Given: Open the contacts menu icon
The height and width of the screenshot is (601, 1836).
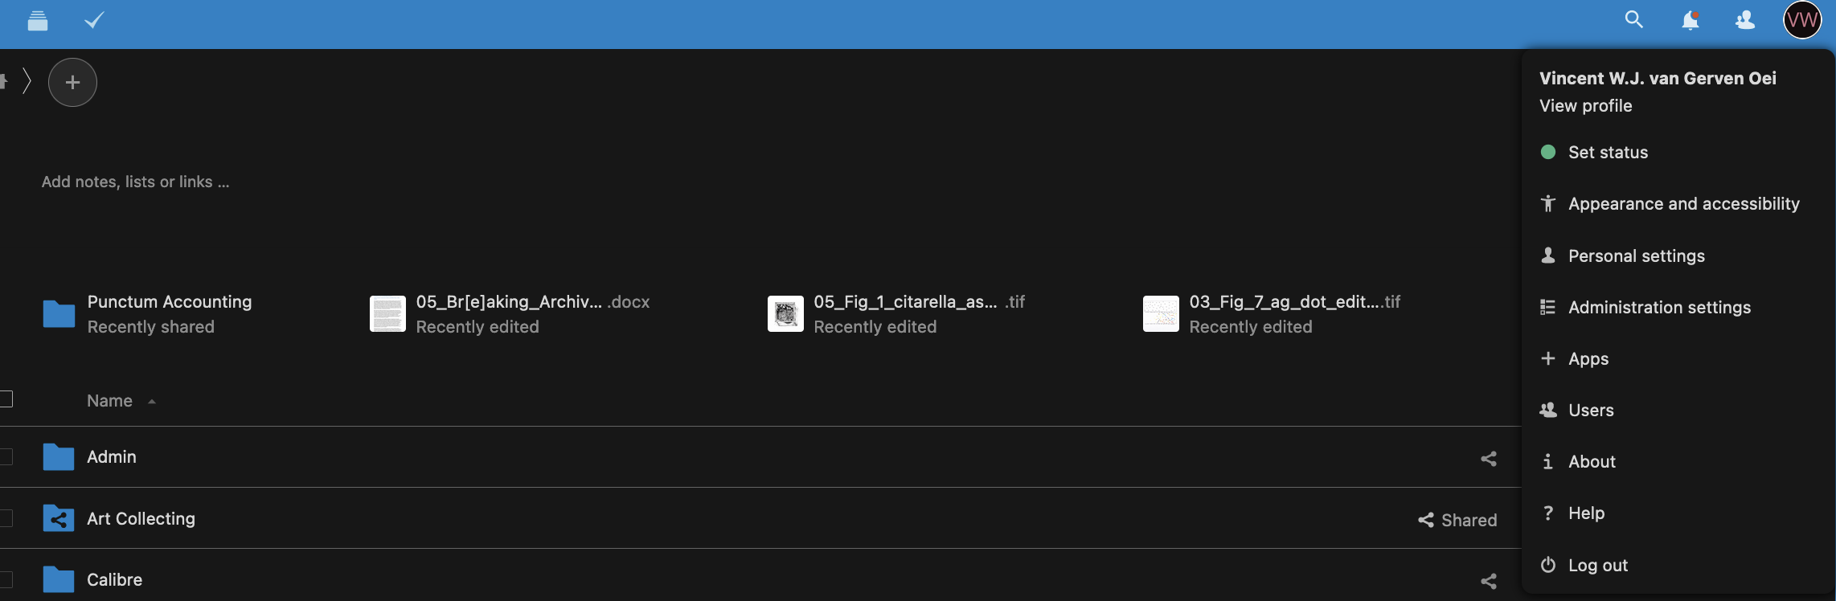Looking at the screenshot, I should 1745,20.
